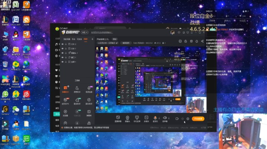Click the 修改 button next to the title
Screen dimensions: 267x149
pos(115,39)
